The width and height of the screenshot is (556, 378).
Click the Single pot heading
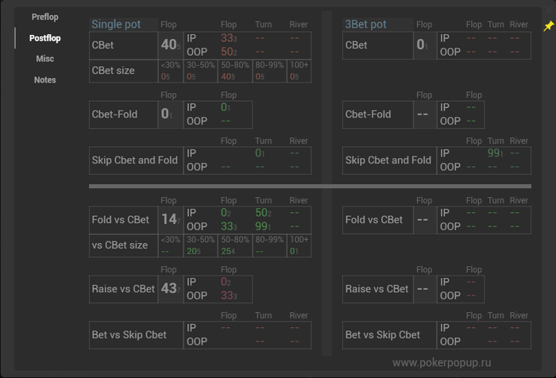[x=116, y=24]
